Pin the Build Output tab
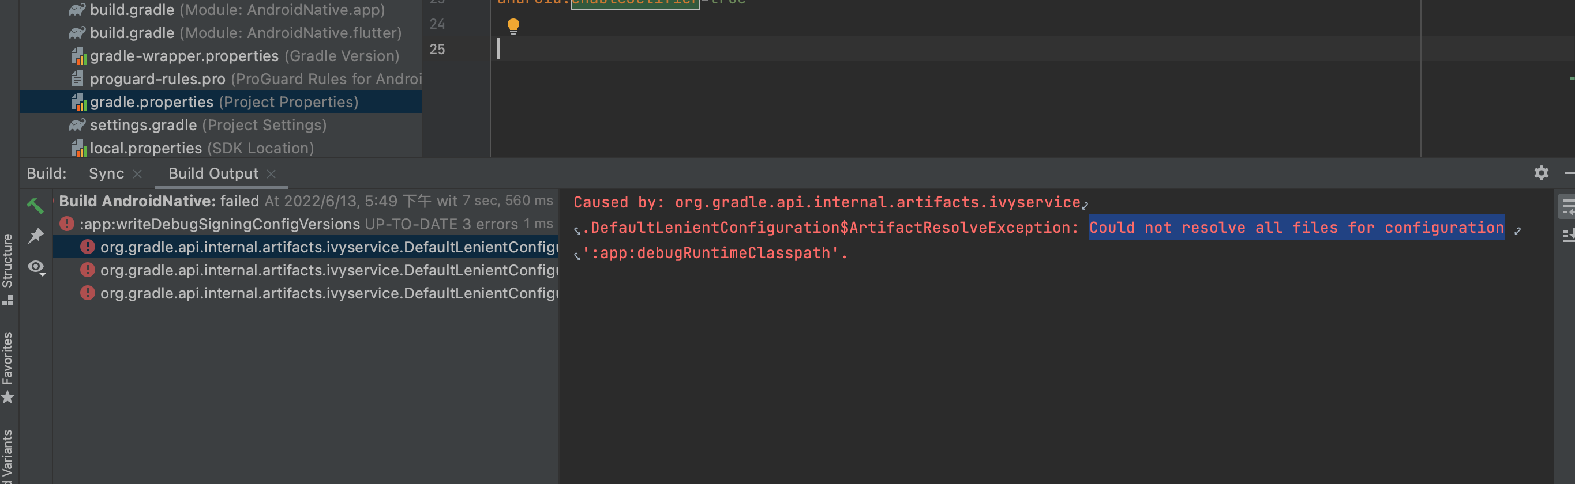1575x484 pixels. (35, 236)
